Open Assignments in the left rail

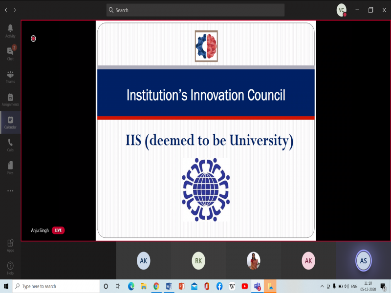(x=10, y=99)
